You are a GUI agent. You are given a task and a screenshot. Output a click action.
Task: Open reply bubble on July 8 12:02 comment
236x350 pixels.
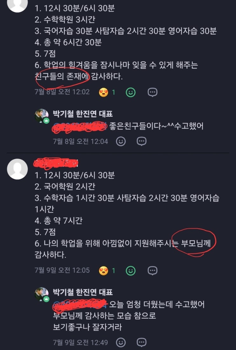coord(152,92)
